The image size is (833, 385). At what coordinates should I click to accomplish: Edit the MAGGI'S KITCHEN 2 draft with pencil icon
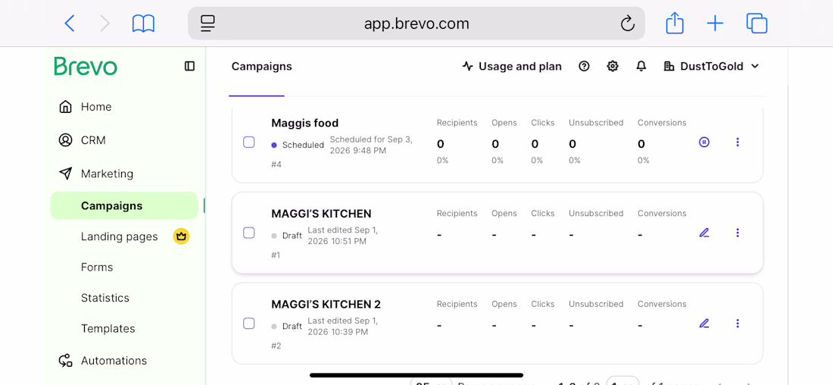(704, 324)
